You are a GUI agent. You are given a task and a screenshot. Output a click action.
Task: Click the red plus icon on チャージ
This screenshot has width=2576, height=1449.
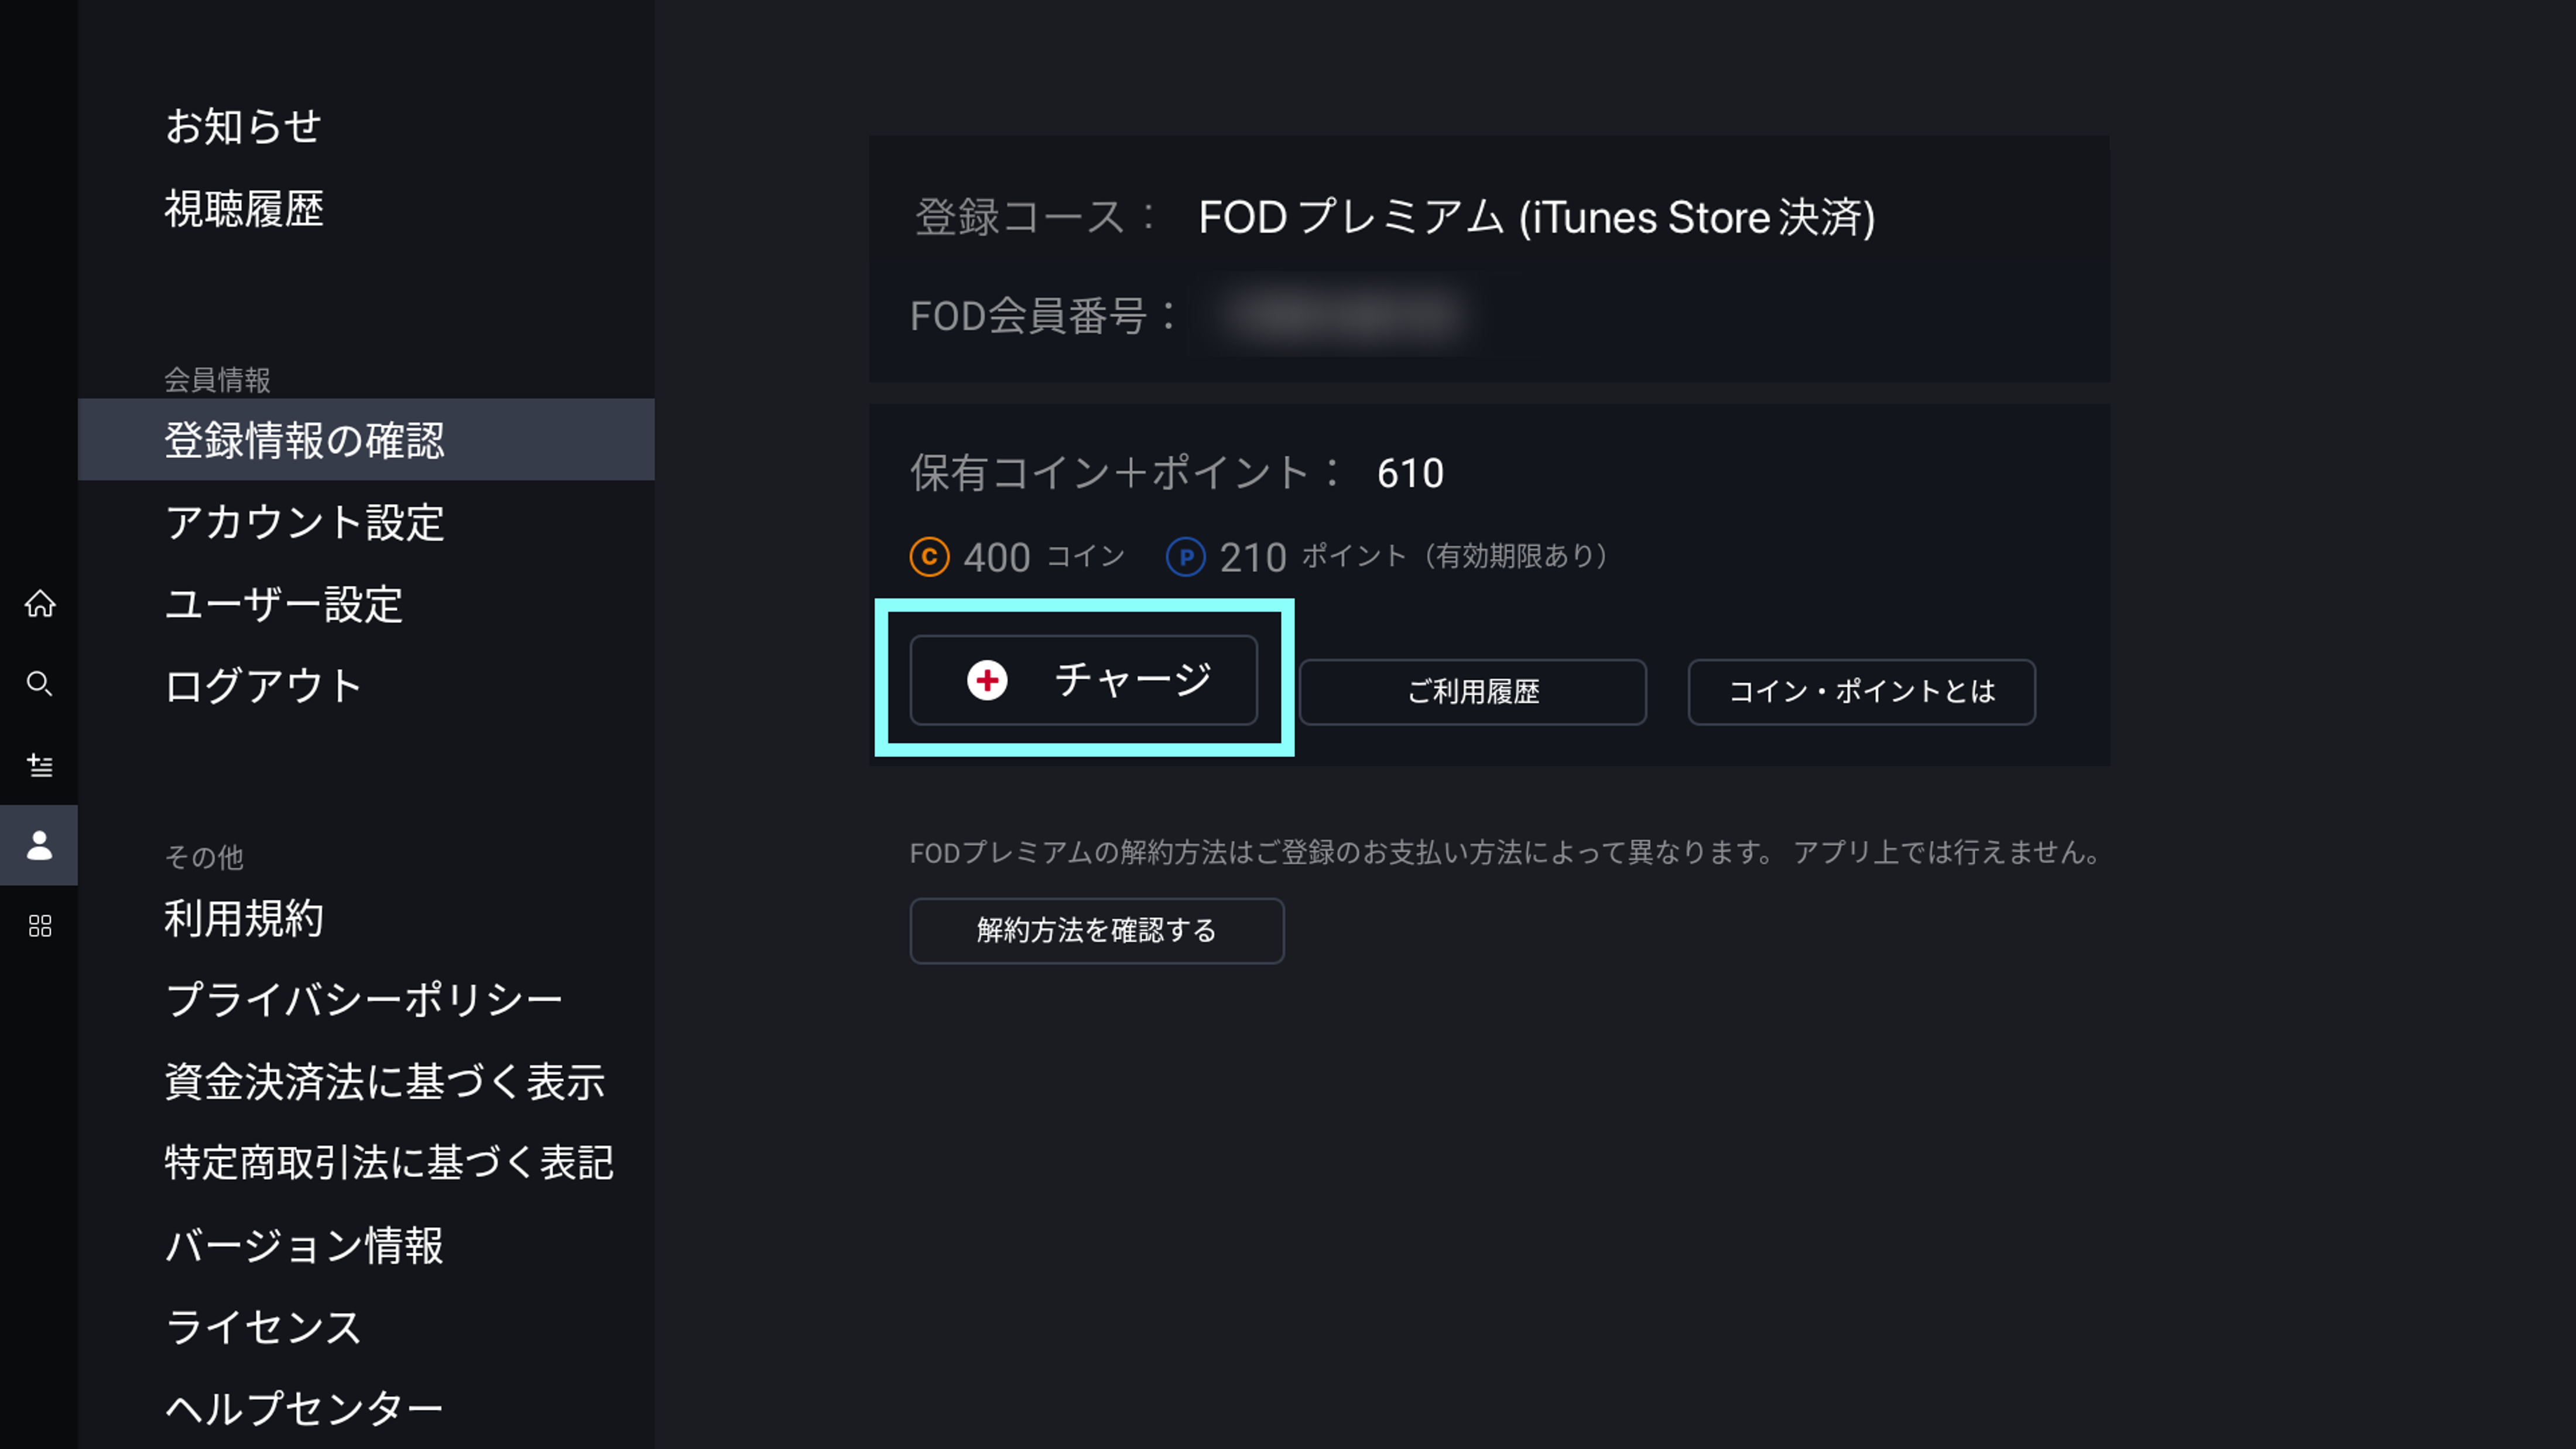click(x=987, y=680)
